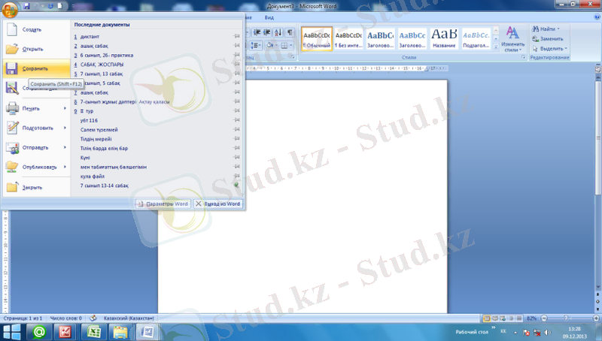Open recent document 'Тілдің мерейі'
Viewport: 602px width, 341px height.
(x=97, y=138)
